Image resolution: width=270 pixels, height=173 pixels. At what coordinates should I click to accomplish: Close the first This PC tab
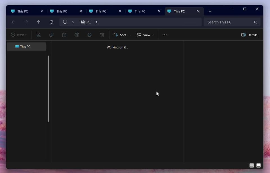(42, 11)
